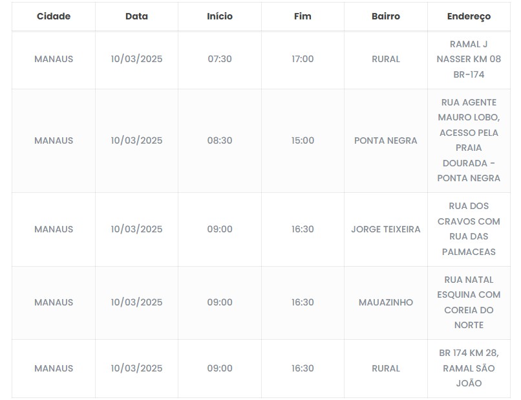Viewport: 521px width, 400px height.
Task: Select the MAUAZINHO neighborhood cell
Action: [386, 302]
